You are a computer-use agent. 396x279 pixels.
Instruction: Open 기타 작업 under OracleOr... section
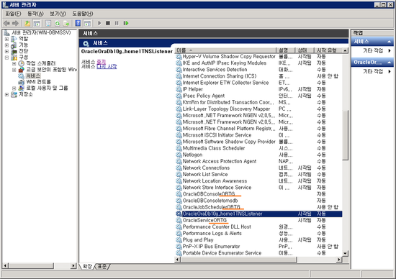point(373,72)
